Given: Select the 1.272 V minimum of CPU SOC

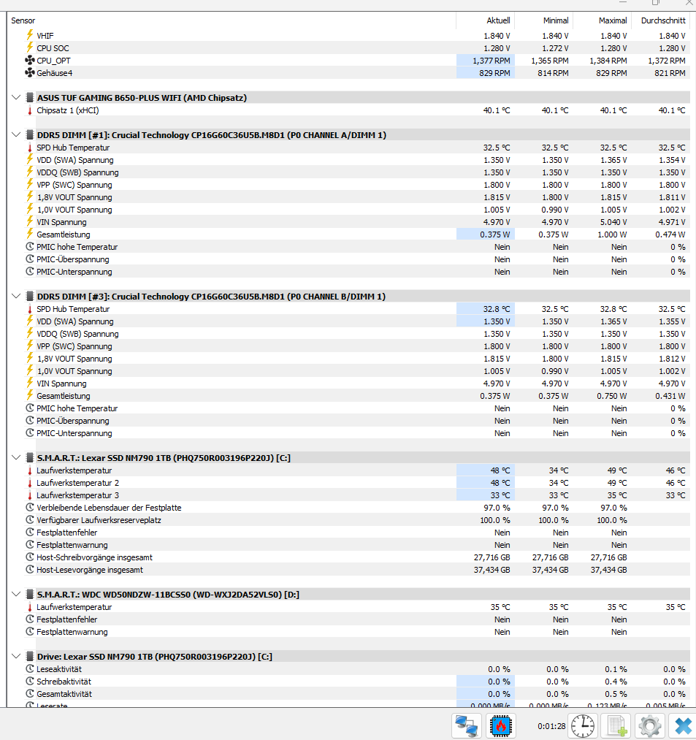Looking at the screenshot, I should (x=555, y=48).
